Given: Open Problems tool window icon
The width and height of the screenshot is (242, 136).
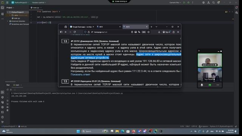Looking at the screenshot, I should click(3, 117).
